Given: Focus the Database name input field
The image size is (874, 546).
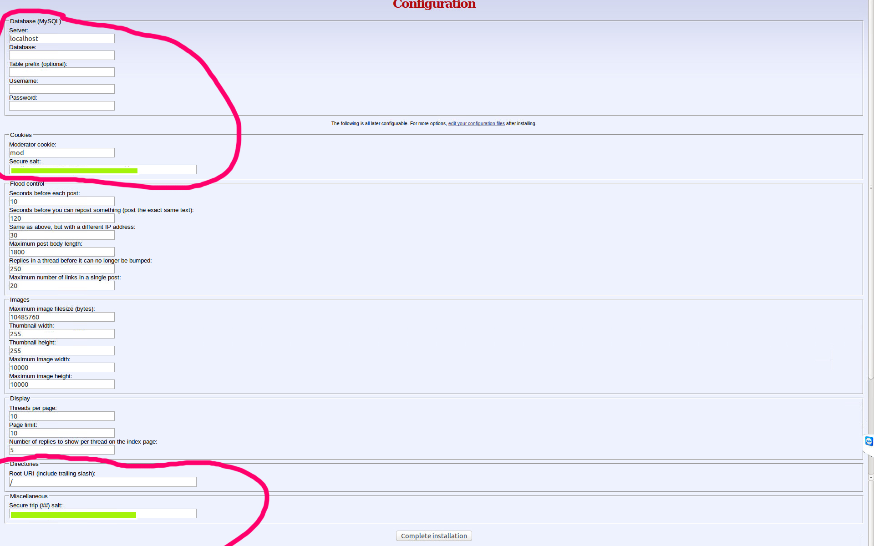Looking at the screenshot, I should click(x=62, y=56).
